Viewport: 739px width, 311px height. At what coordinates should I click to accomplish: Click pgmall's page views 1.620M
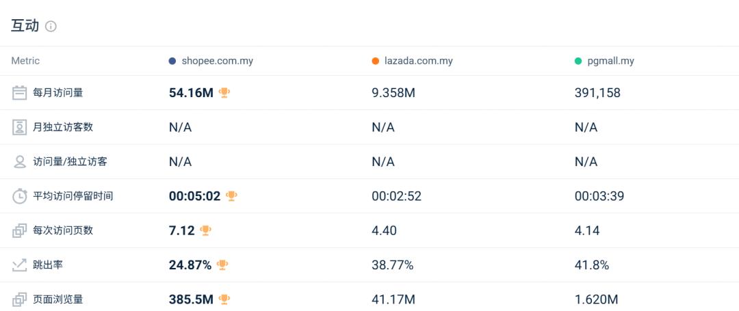click(596, 299)
